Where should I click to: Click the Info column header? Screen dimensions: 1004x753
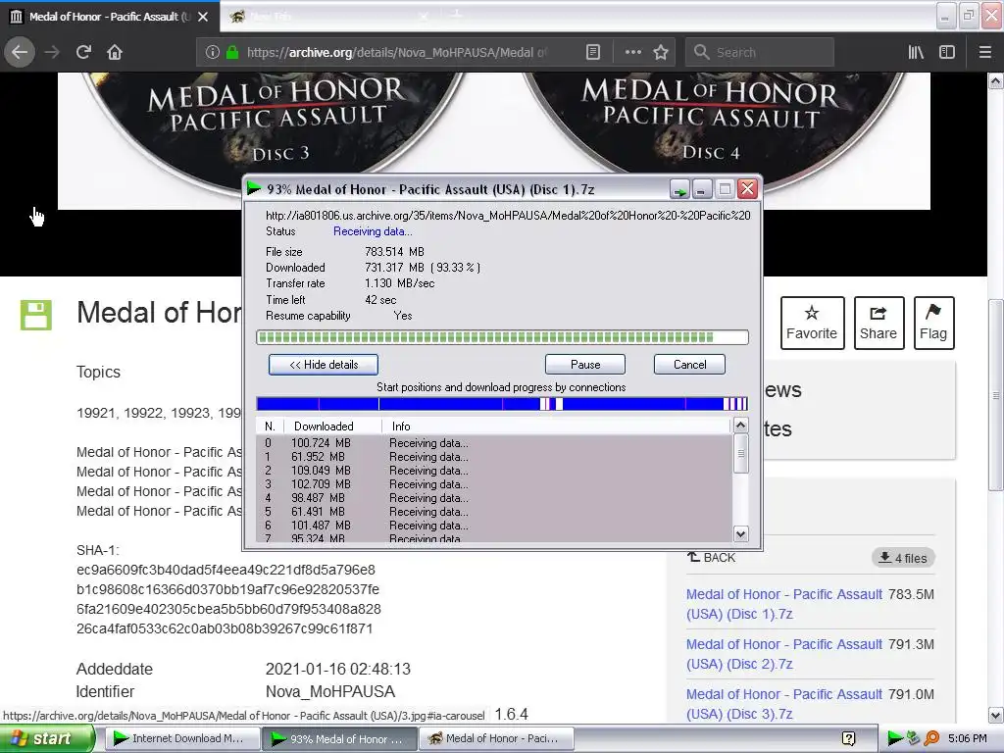pos(556,427)
